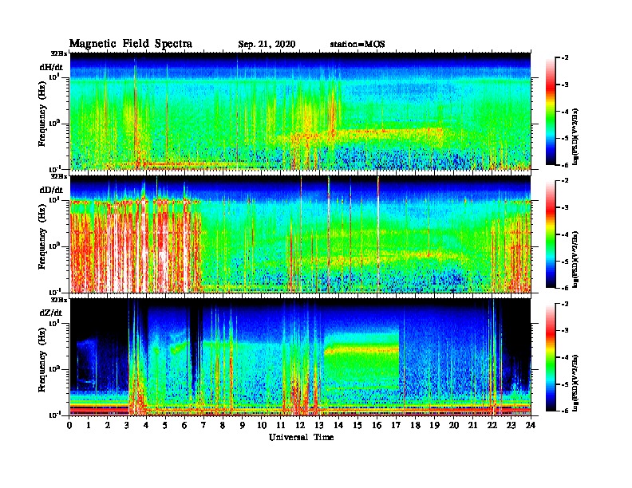Screen dimensions: 632x488
Task: Click the log PSD label beside dZ/dt color bar
Action: tap(575, 383)
